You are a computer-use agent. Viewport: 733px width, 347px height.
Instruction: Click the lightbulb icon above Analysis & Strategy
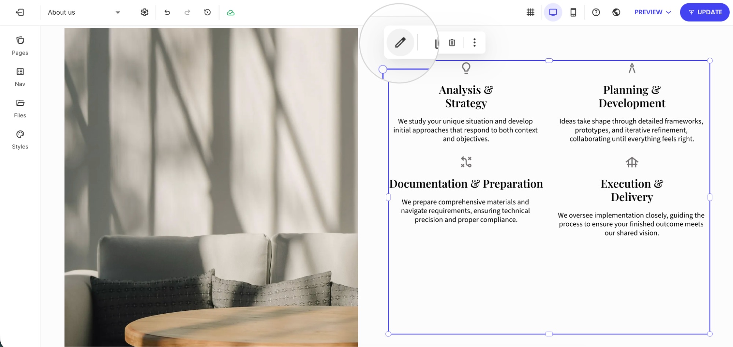466,68
